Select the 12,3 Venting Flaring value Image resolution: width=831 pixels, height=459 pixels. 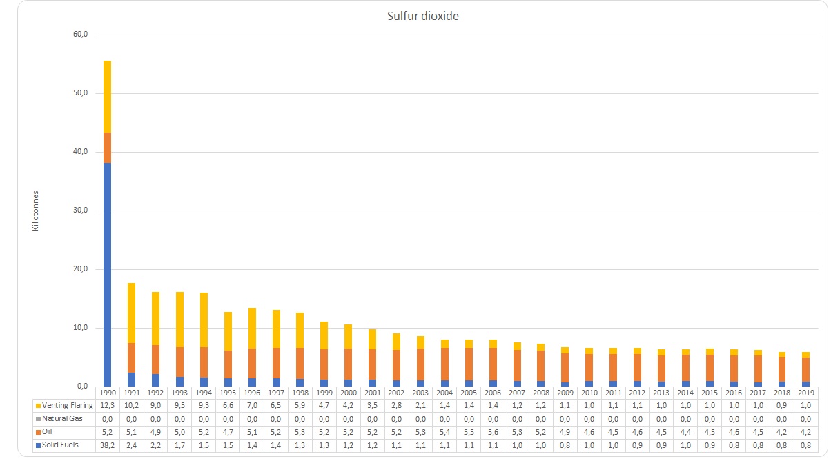[107, 405]
